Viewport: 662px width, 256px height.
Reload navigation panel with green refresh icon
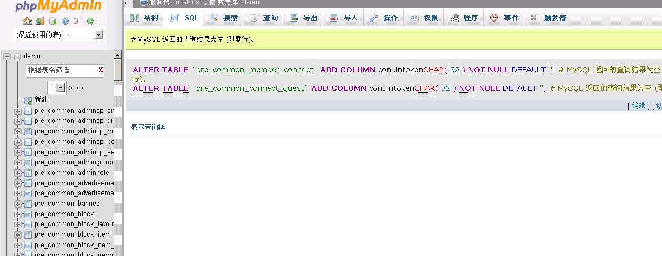pyautogui.click(x=90, y=22)
